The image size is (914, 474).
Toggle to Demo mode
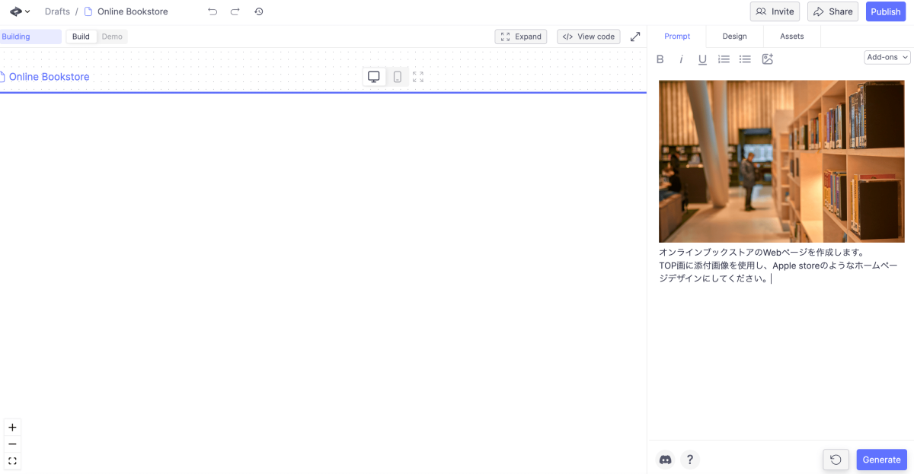[x=112, y=37]
